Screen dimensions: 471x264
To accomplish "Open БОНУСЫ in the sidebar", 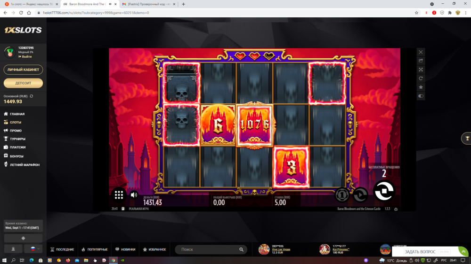I will coord(16,156).
